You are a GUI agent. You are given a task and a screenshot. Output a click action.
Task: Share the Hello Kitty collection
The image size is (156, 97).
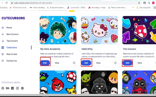[115, 63]
